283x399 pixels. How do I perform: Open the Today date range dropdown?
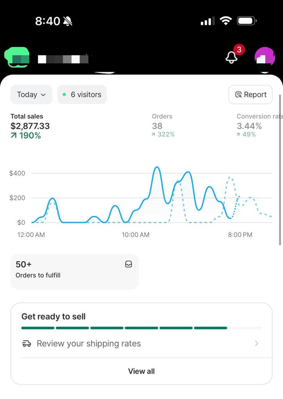point(31,94)
